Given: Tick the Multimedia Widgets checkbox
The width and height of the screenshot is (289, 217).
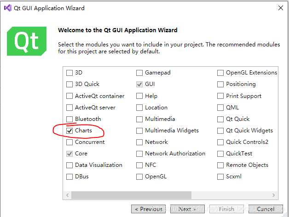Looking at the screenshot, I should coord(139,131).
